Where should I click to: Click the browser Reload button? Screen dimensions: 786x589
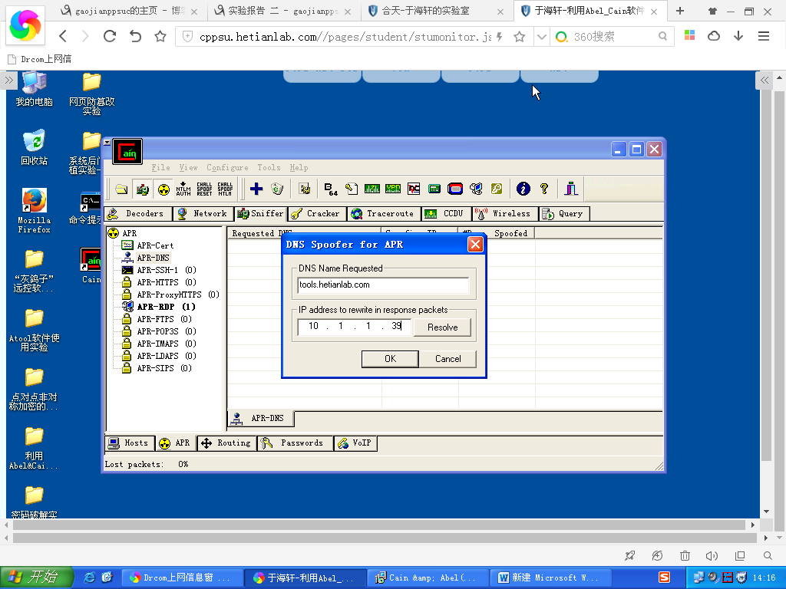click(109, 36)
